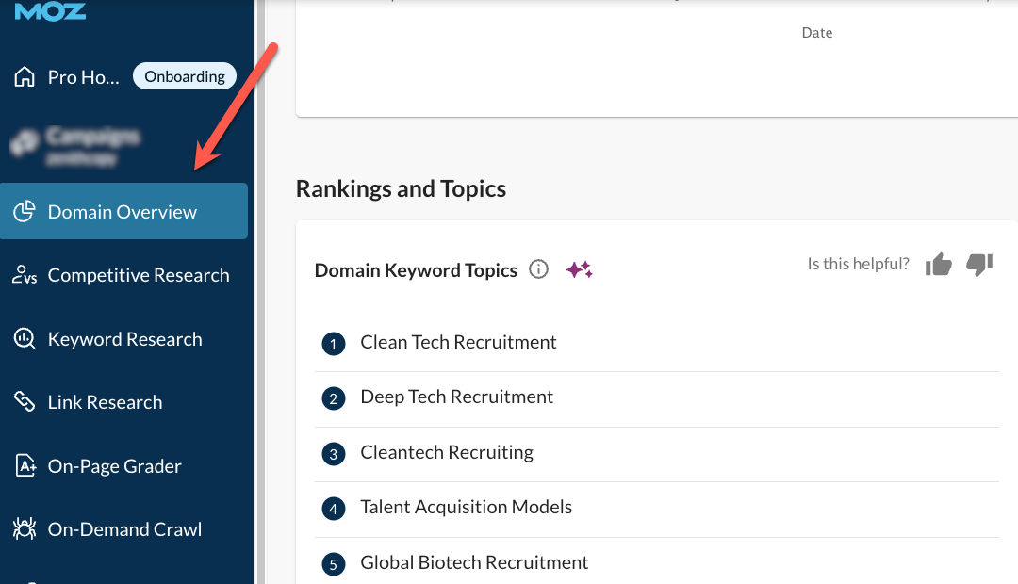Click the info icon beside Domain Keyword Topics
The height and width of the screenshot is (584, 1018).
pos(538,270)
